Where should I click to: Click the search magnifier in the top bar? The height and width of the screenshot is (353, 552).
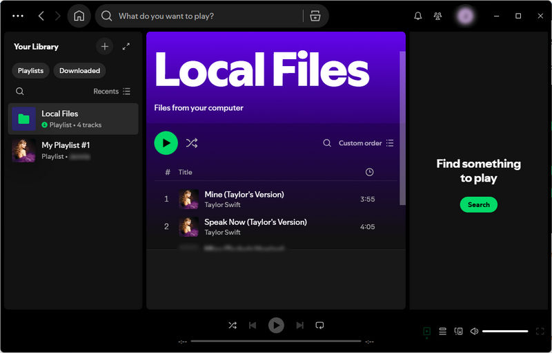click(106, 16)
